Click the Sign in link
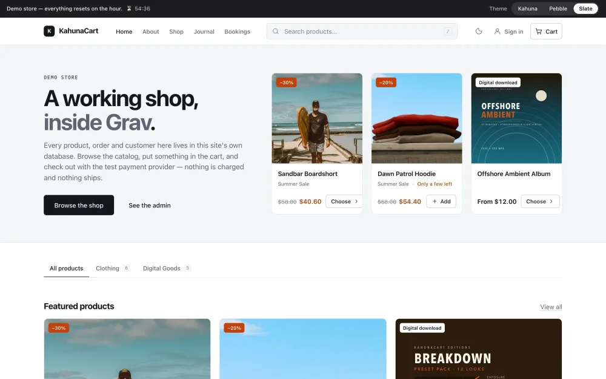The image size is (606, 379). click(x=508, y=32)
